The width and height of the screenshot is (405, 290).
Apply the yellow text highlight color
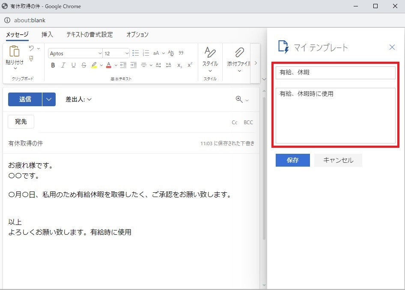pyautogui.click(x=94, y=65)
